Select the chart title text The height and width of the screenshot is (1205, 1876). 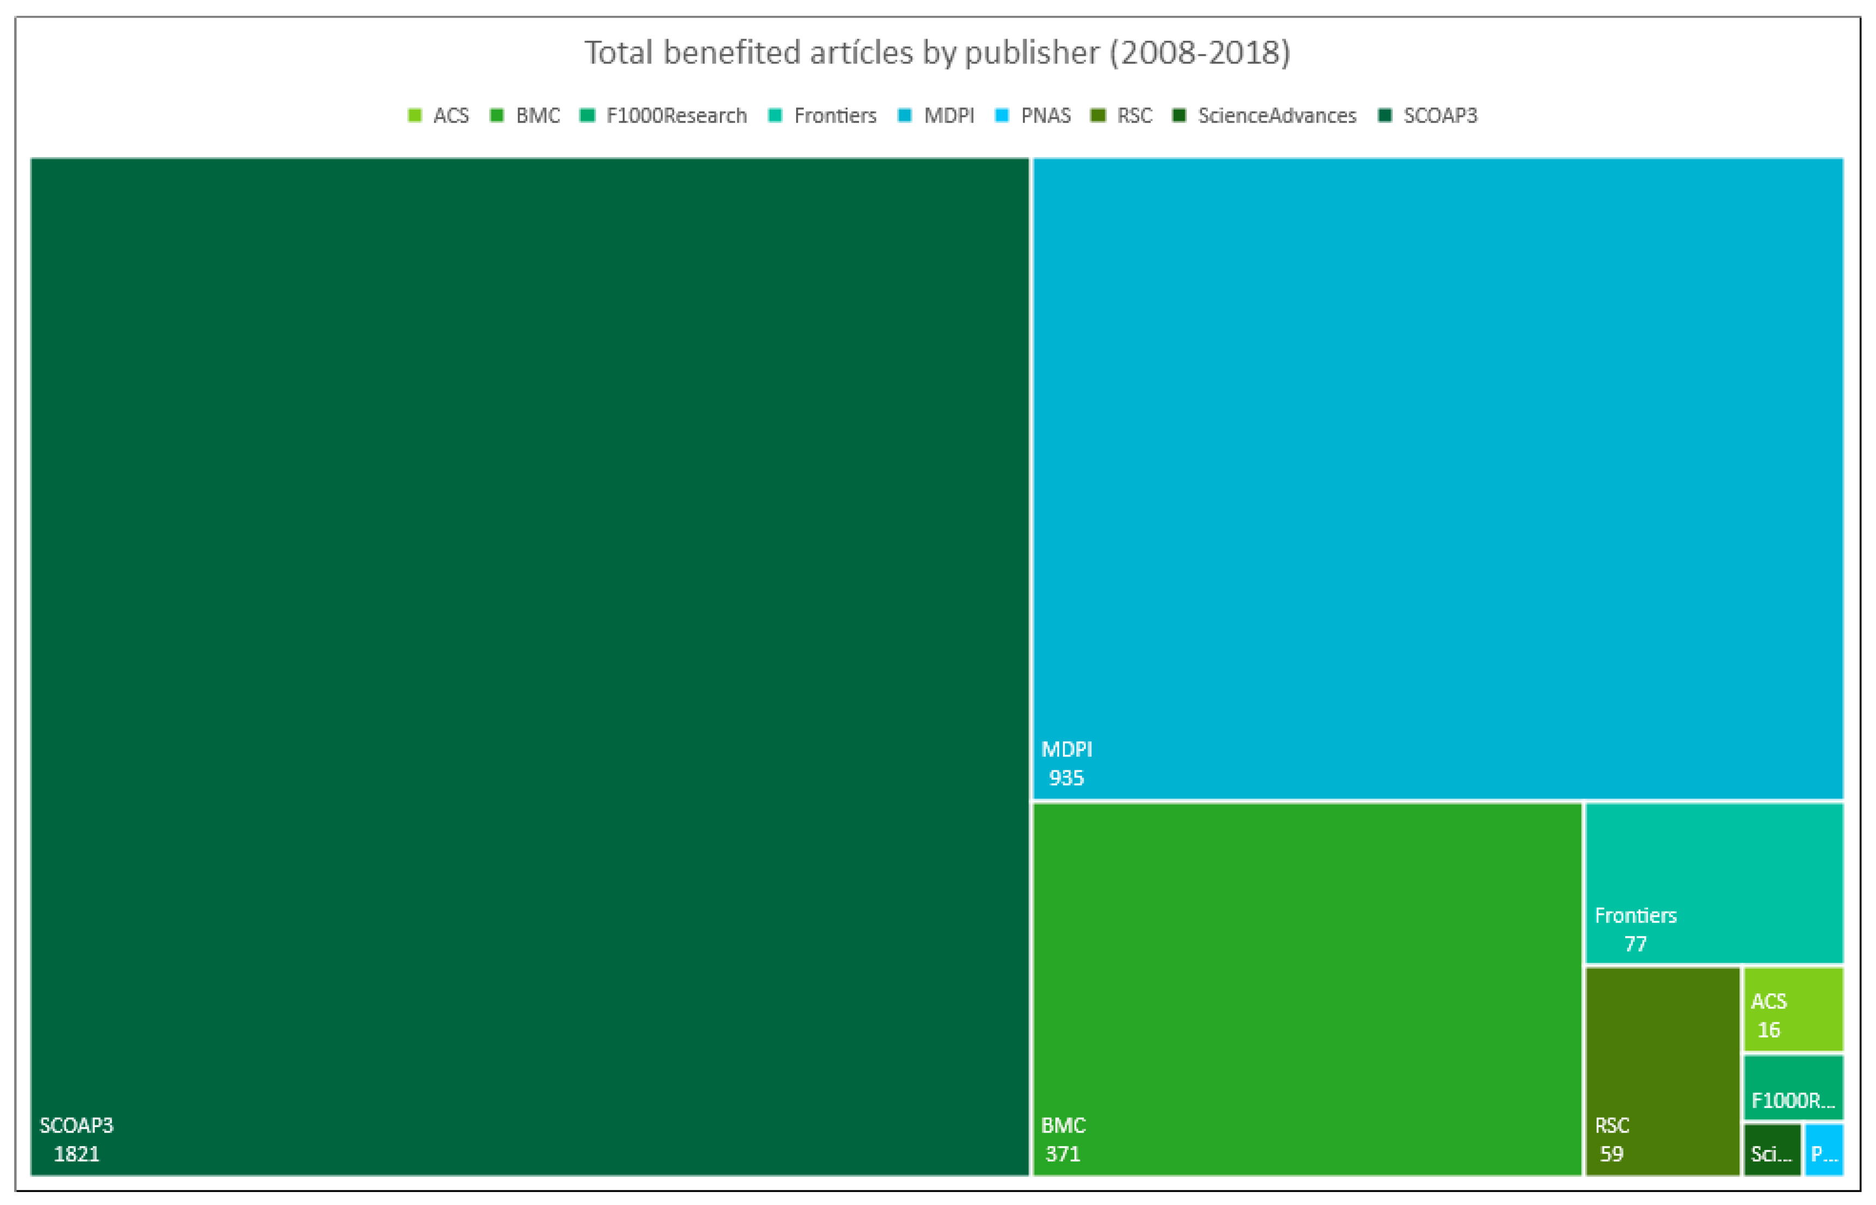[x=937, y=53]
